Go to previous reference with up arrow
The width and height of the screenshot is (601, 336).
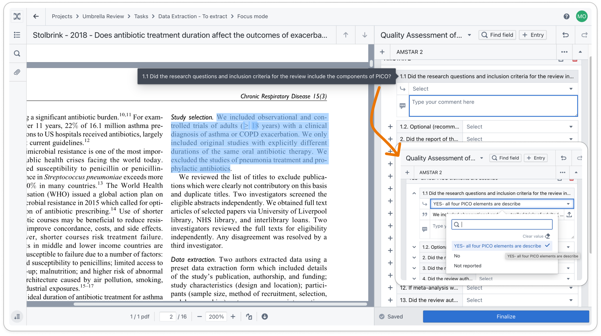[345, 35]
